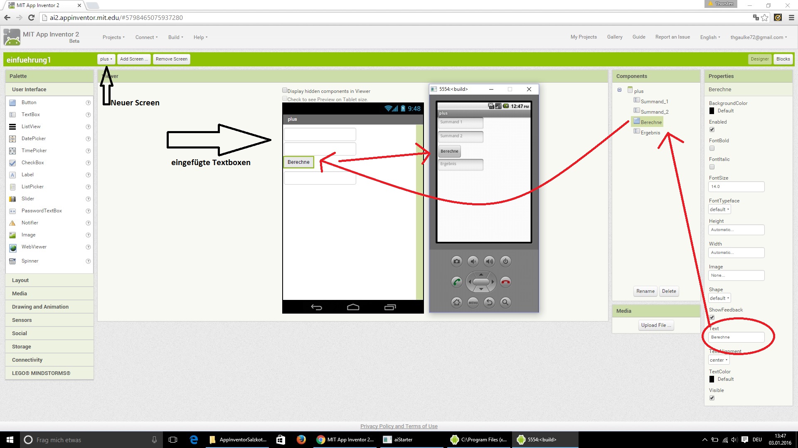Click the MIT App Inventor logo
This screenshot has height=448, width=798.
(12, 37)
